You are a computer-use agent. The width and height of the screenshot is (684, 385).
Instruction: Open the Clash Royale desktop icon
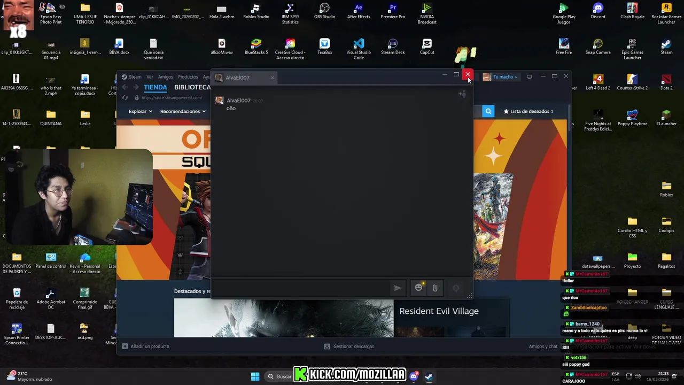pyautogui.click(x=632, y=12)
